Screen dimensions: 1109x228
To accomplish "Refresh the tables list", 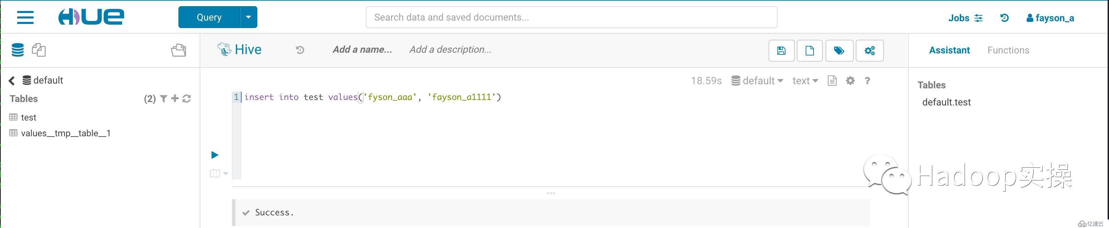I will click(187, 99).
